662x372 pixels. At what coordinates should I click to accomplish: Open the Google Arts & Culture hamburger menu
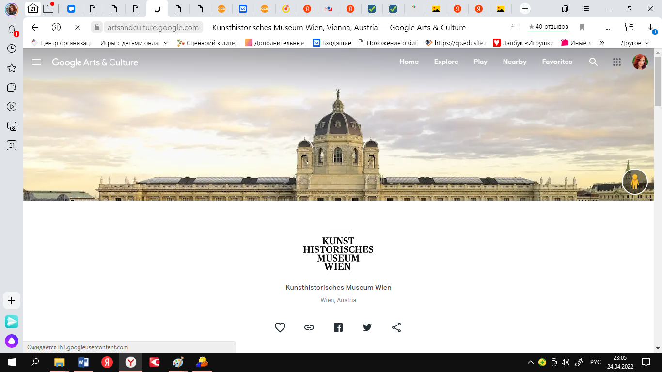click(37, 62)
